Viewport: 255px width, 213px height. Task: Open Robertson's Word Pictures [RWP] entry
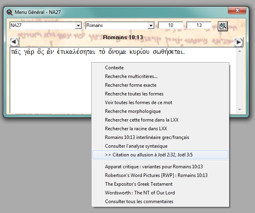pos(160,175)
